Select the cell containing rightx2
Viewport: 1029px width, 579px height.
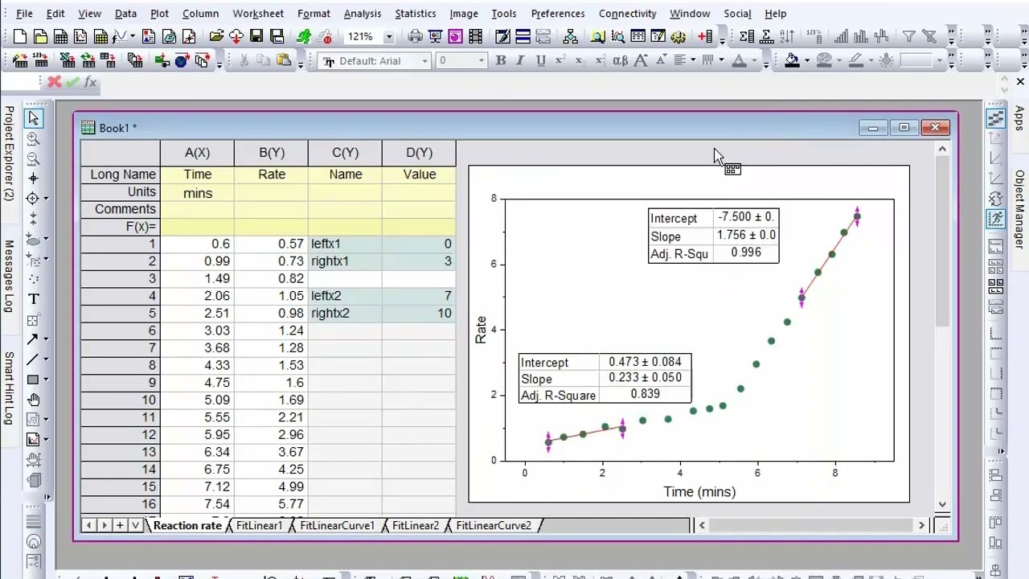pos(345,313)
